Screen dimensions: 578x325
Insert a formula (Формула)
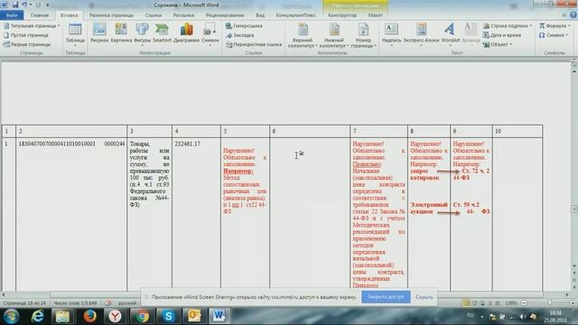555,26
